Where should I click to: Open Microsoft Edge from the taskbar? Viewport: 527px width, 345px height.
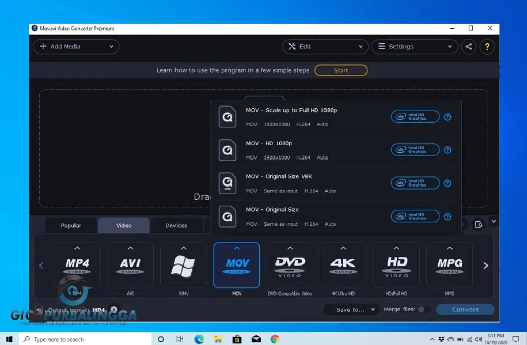pos(199,339)
